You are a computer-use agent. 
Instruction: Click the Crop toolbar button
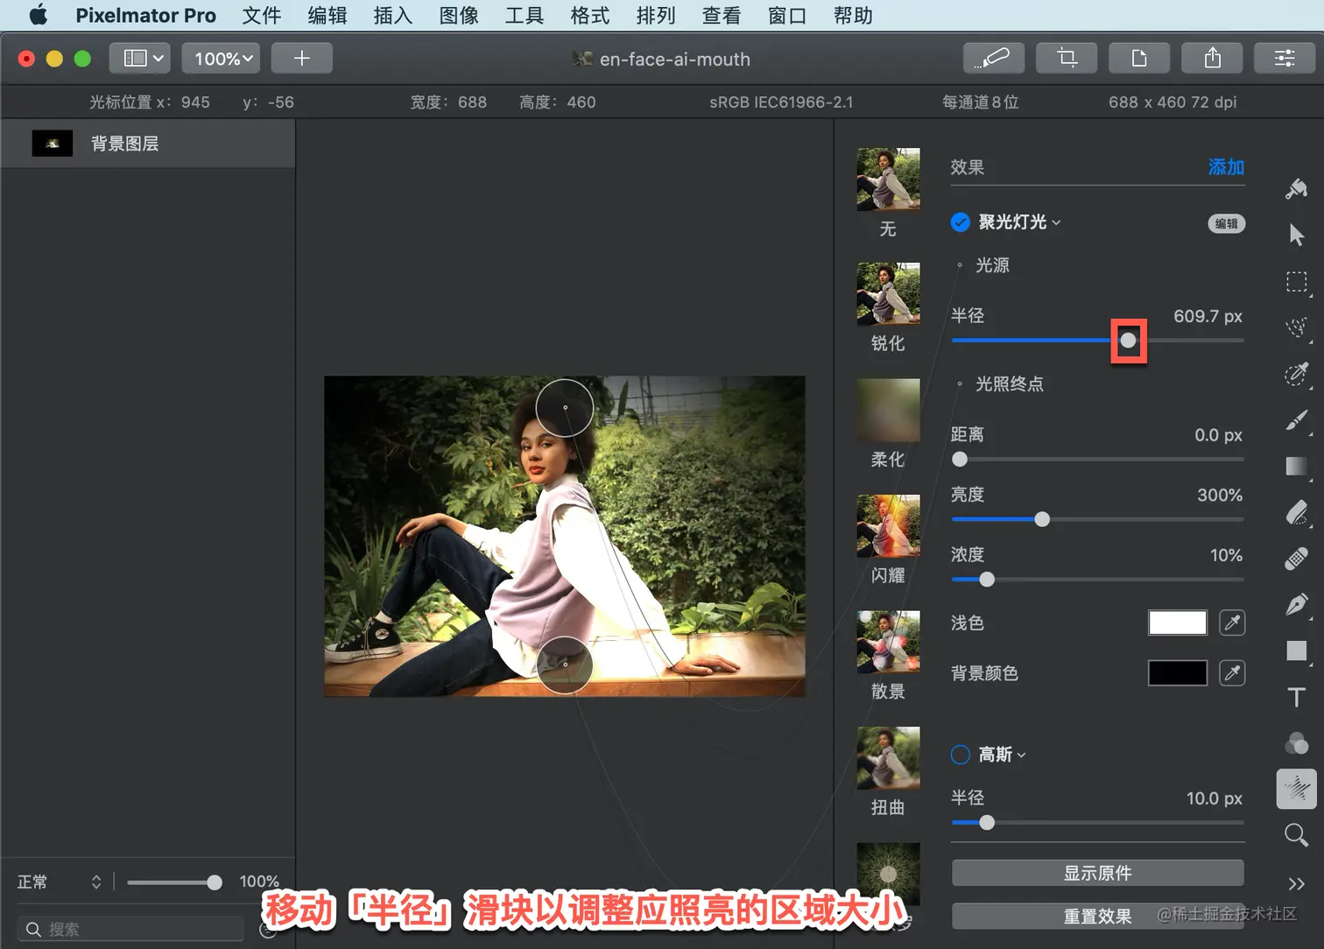(x=1067, y=58)
